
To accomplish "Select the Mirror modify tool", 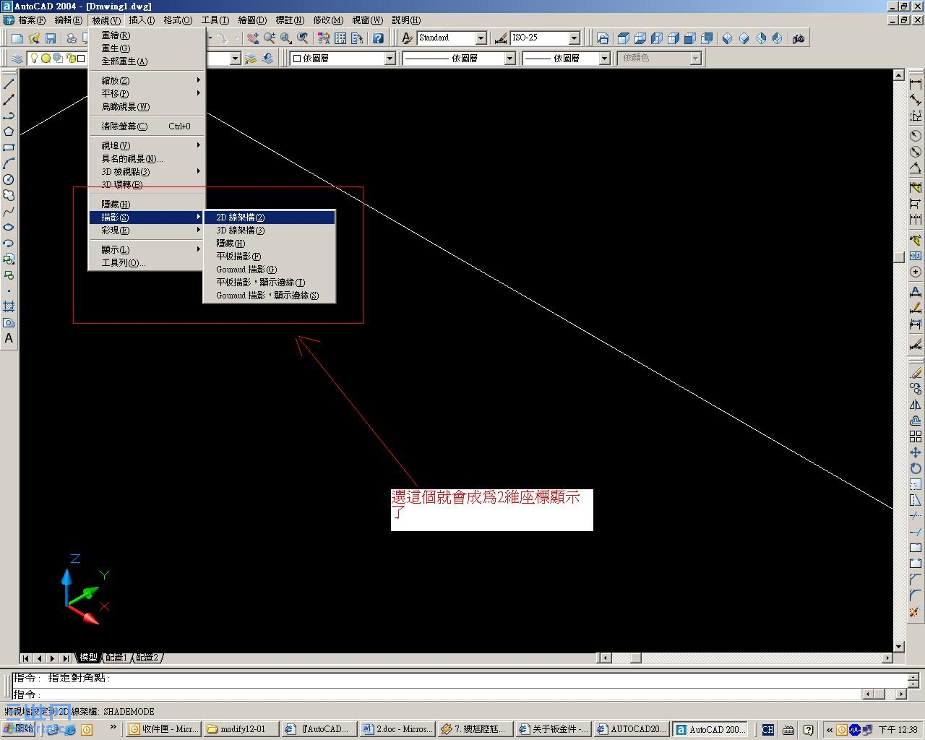I will (x=916, y=405).
